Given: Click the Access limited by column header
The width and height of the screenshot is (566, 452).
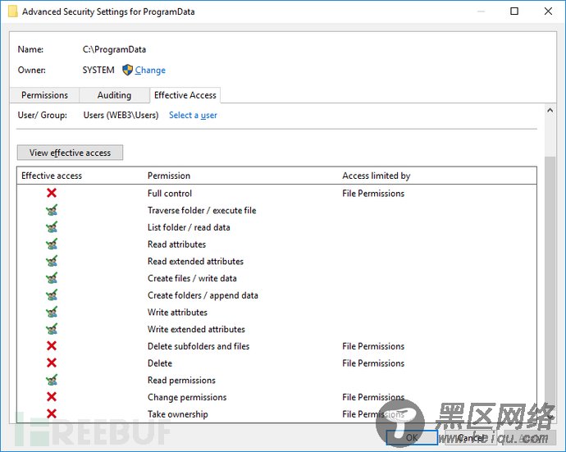Looking at the screenshot, I should click(x=377, y=176).
